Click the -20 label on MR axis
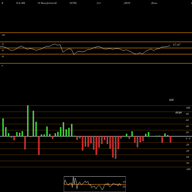The height and width of the screenshot is (192, 192). pos(187,145)
